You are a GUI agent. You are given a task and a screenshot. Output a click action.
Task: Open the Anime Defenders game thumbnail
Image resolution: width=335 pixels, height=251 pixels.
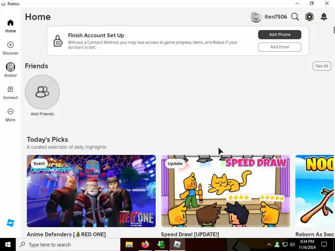point(91,191)
